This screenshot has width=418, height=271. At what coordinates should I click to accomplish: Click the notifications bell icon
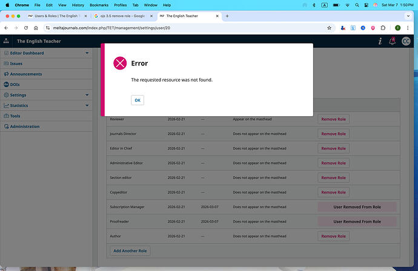pyautogui.click(x=393, y=41)
